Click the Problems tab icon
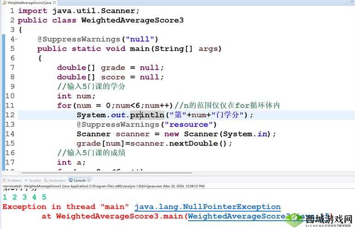This screenshot has height=229, width=355. (5, 180)
